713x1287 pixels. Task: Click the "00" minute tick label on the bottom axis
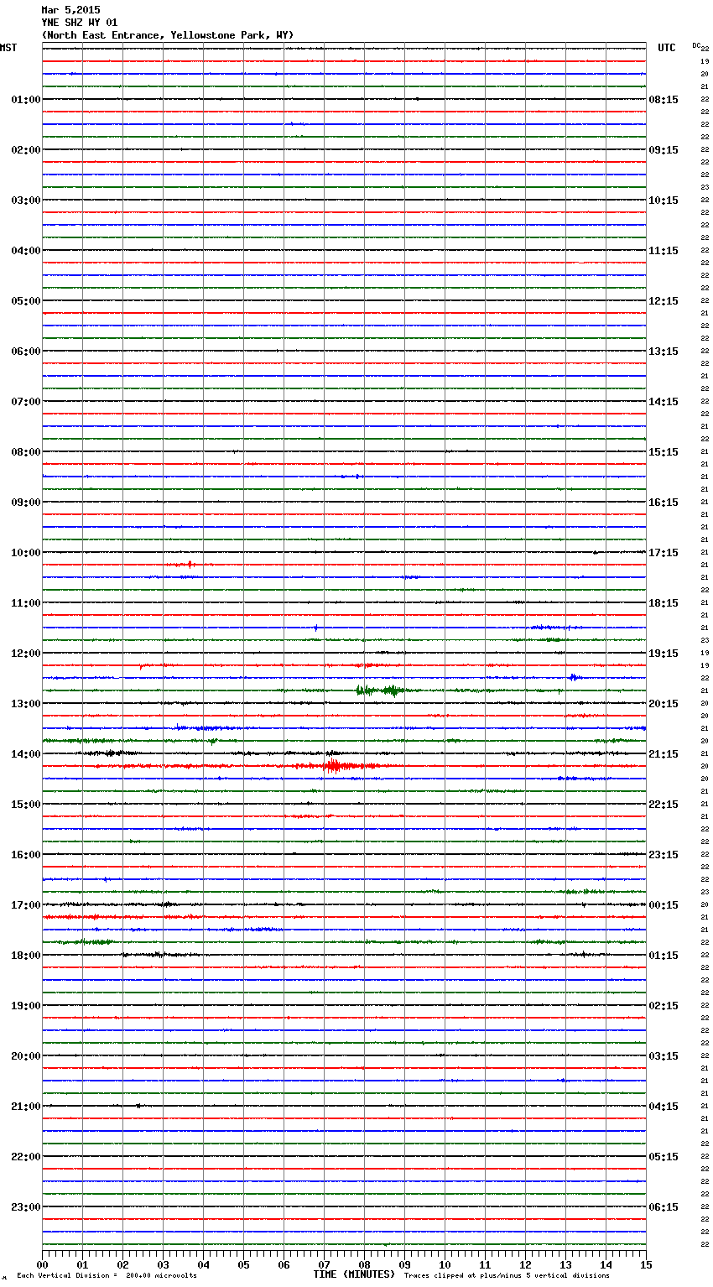(x=42, y=1264)
